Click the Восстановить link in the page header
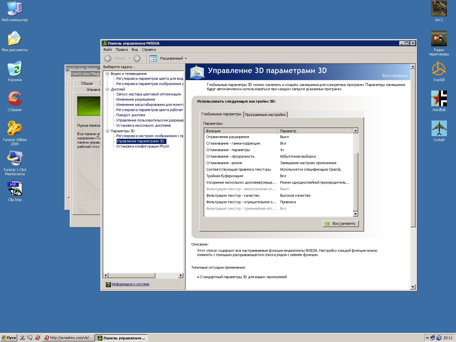This screenshot has width=456, height=342. tap(395, 76)
